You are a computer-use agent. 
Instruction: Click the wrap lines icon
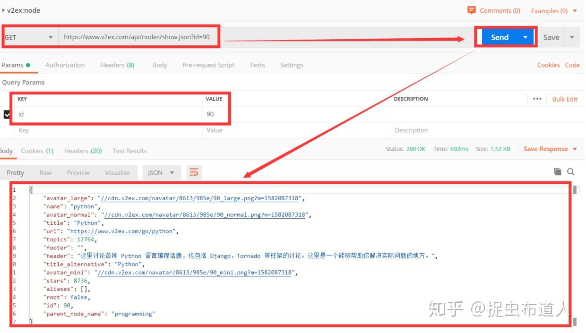(194, 172)
